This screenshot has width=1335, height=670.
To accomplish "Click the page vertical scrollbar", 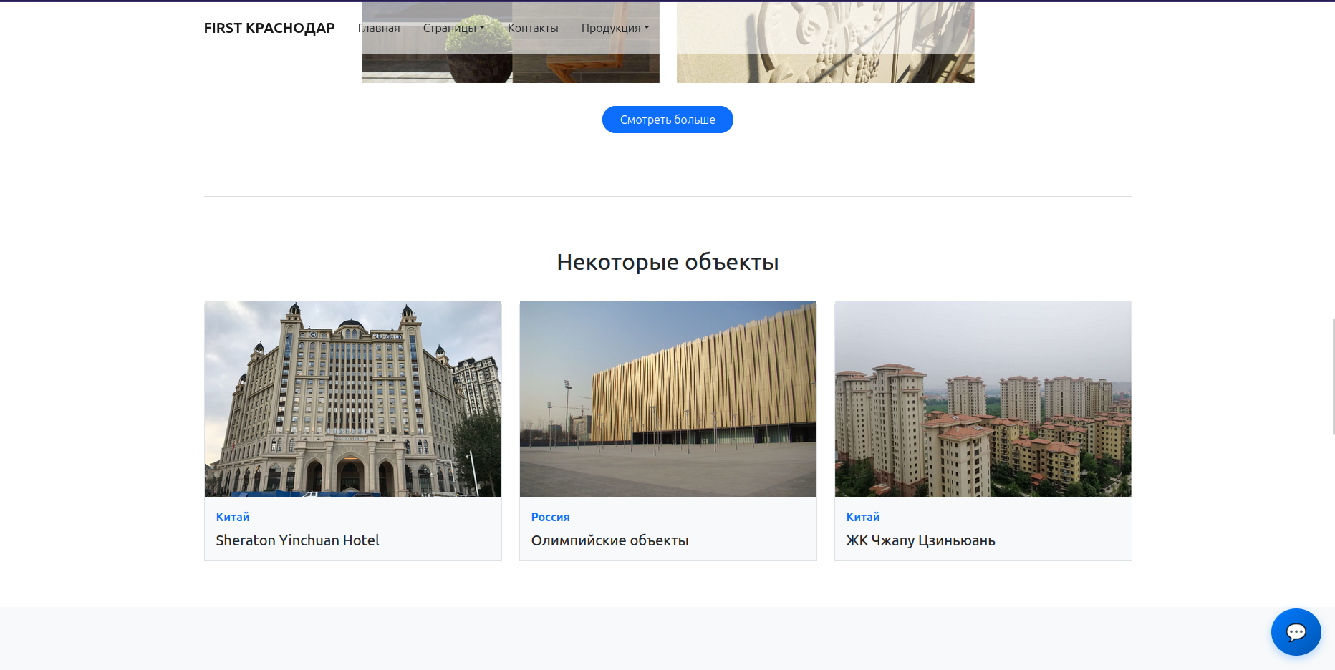I will [1333, 377].
